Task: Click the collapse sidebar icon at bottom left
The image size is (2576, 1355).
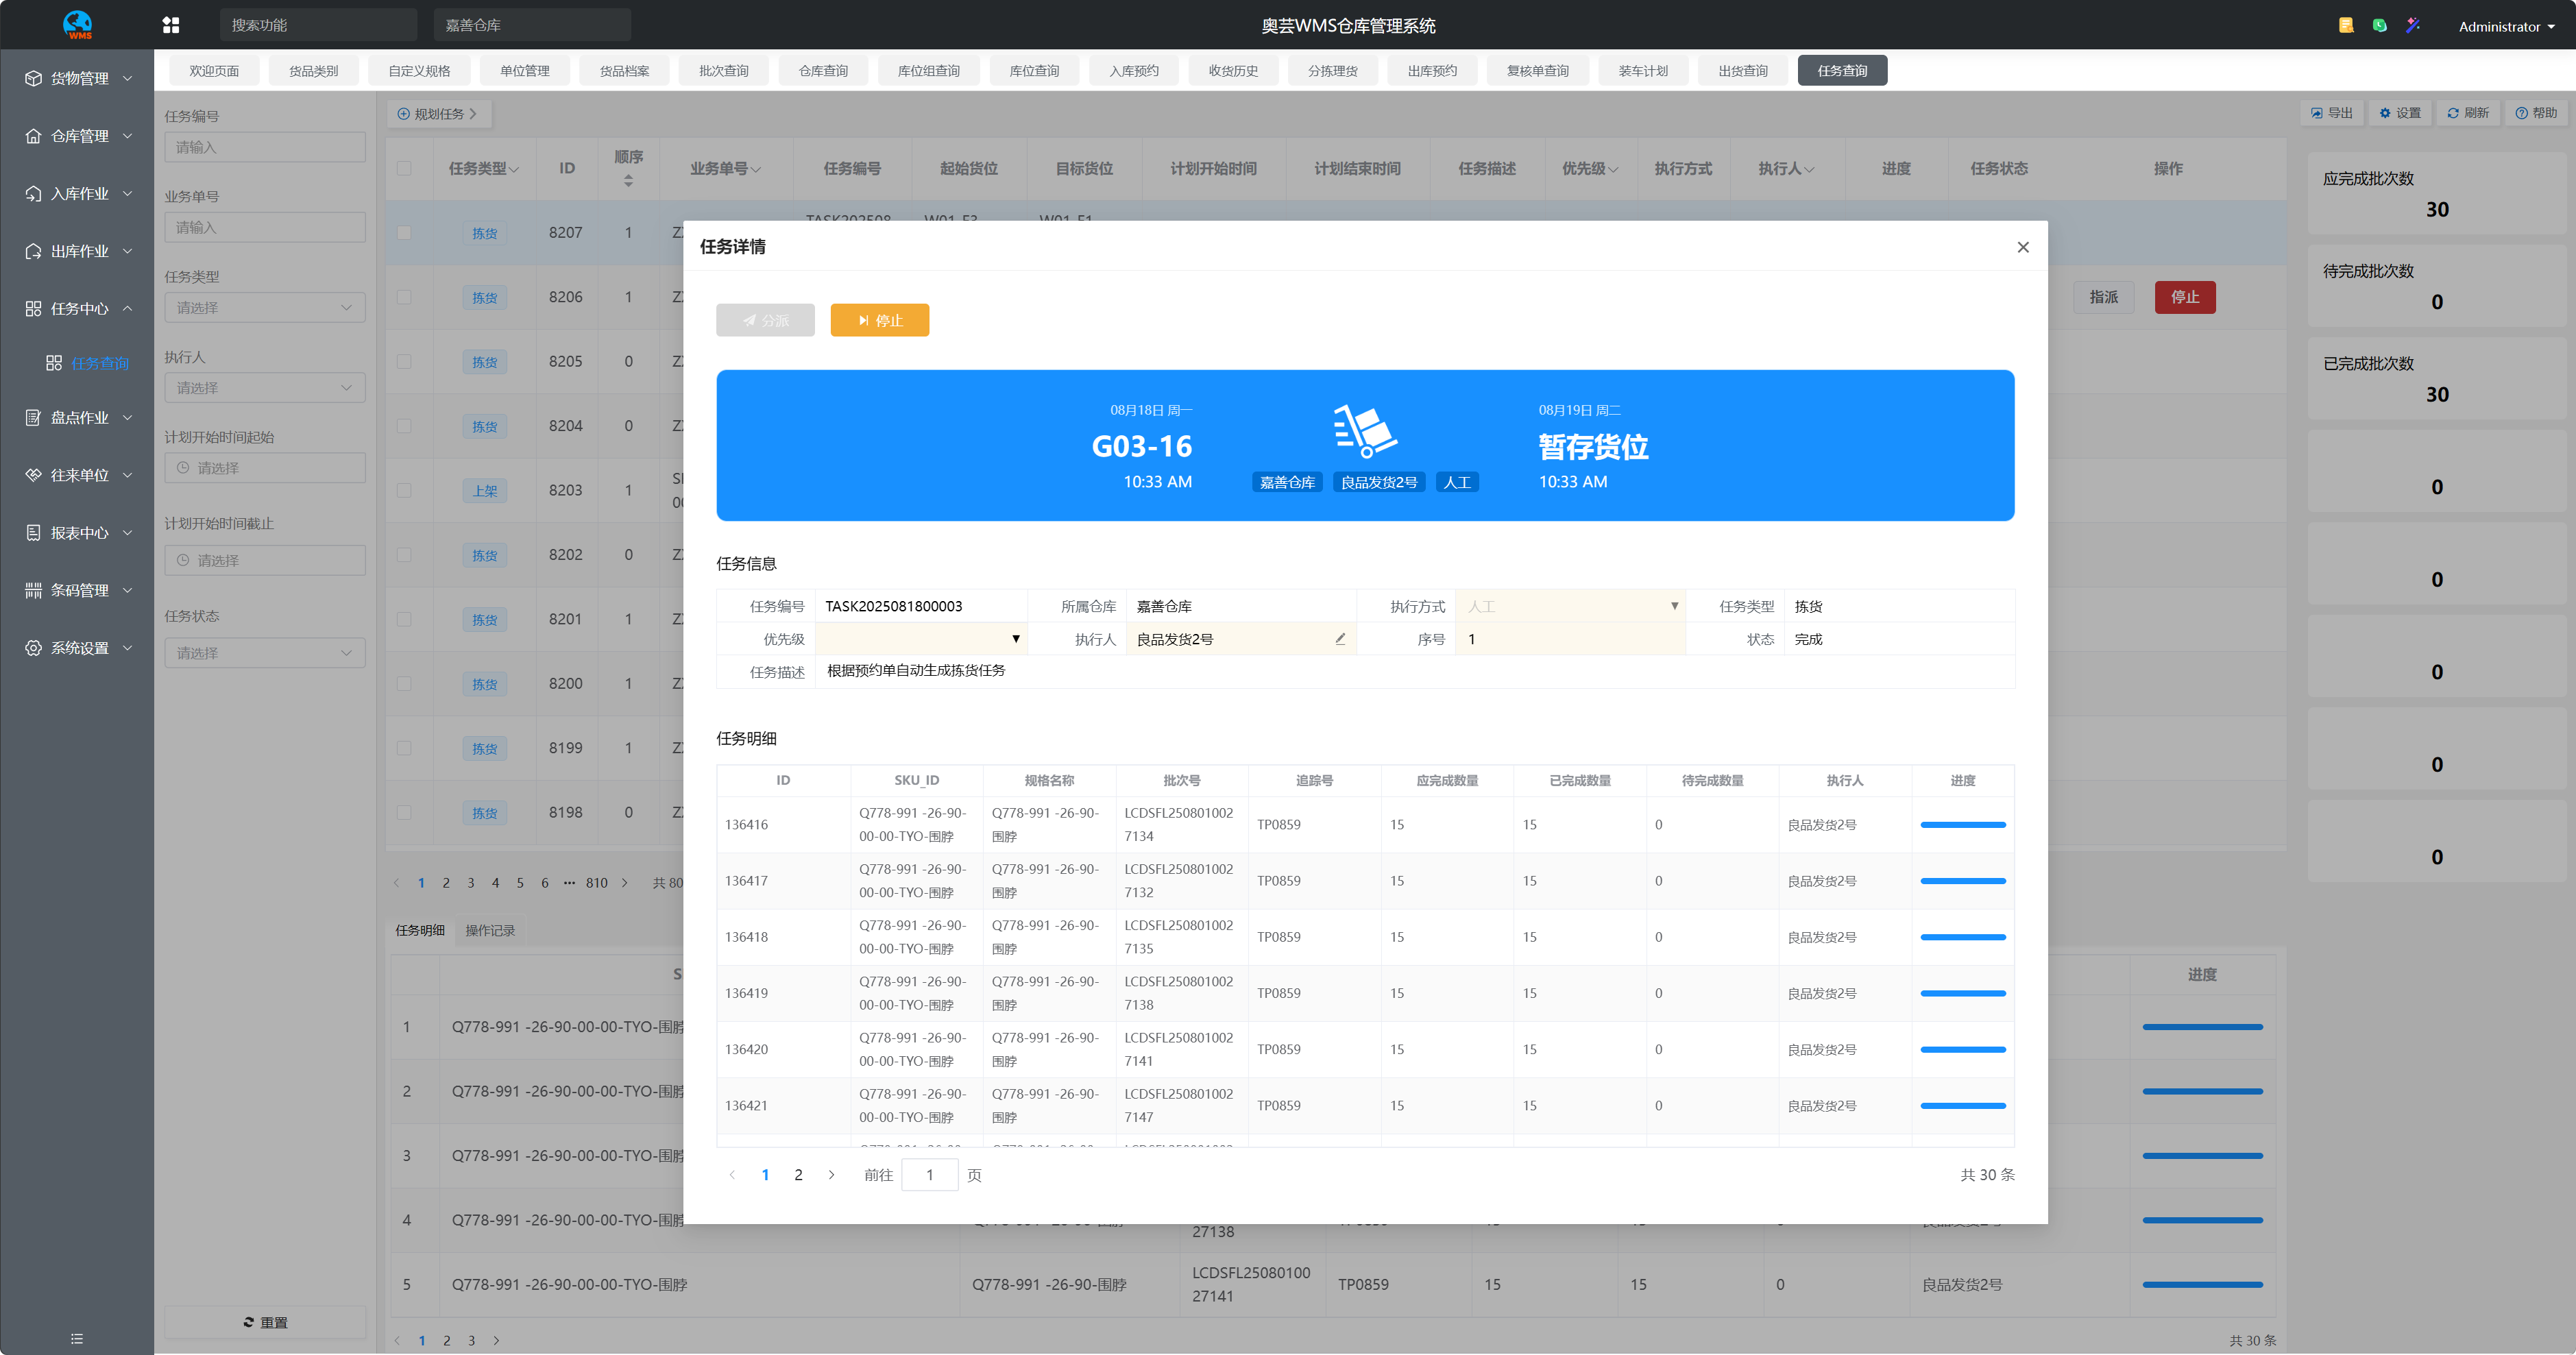Action: click(x=77, y=1338)
